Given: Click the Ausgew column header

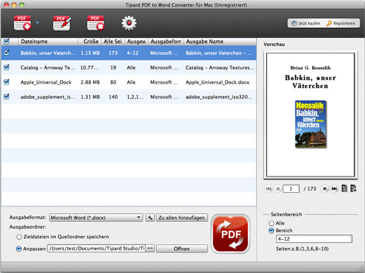Looking at the screenshot, I should (136, 42).
